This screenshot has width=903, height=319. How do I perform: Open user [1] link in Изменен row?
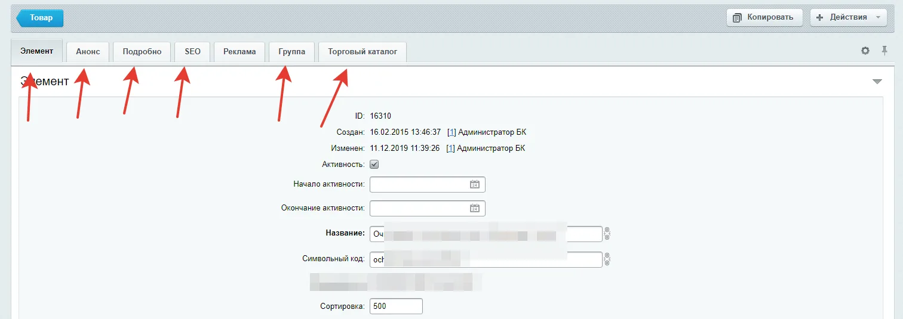(451, 148)
